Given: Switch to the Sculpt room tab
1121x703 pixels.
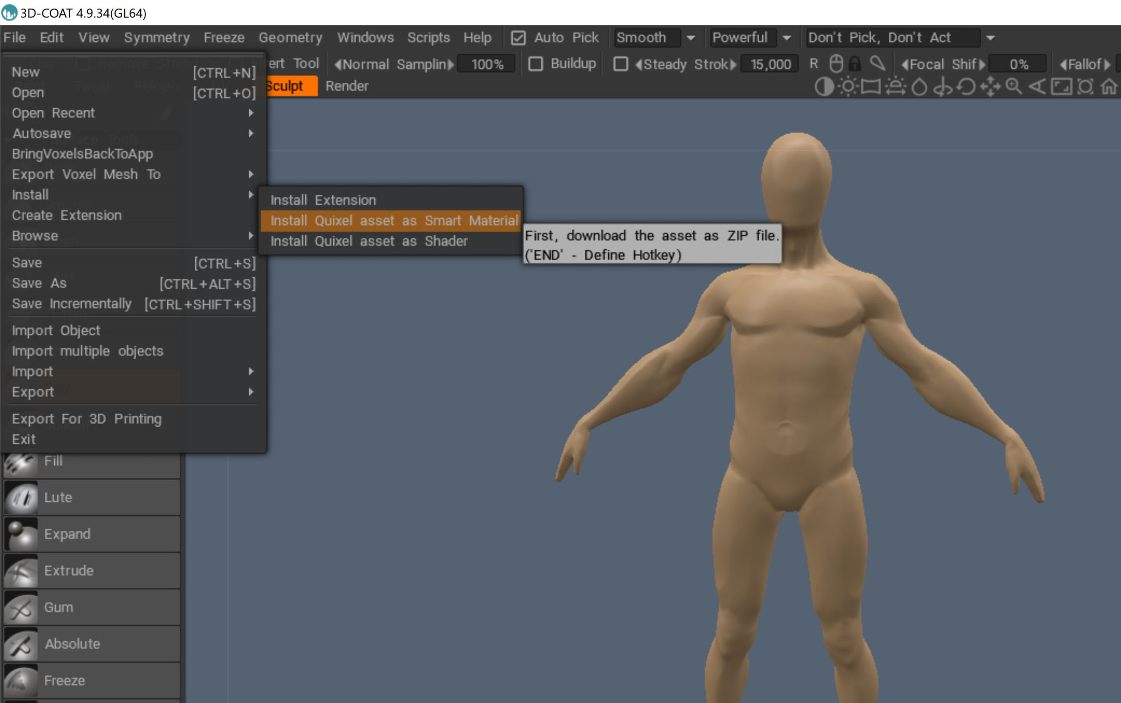Looking at the screenshot, I should [291, 86].
